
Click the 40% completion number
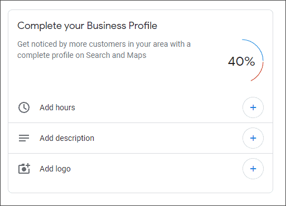[241, 61]
